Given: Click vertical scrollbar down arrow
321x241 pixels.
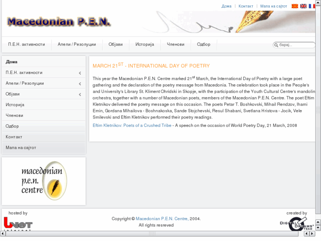Looking at the screenshot, I should (x=318, y=227).
